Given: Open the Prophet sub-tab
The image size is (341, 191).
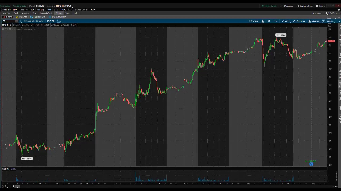Looking at the screenshot, I should click(x=21, y=17).
